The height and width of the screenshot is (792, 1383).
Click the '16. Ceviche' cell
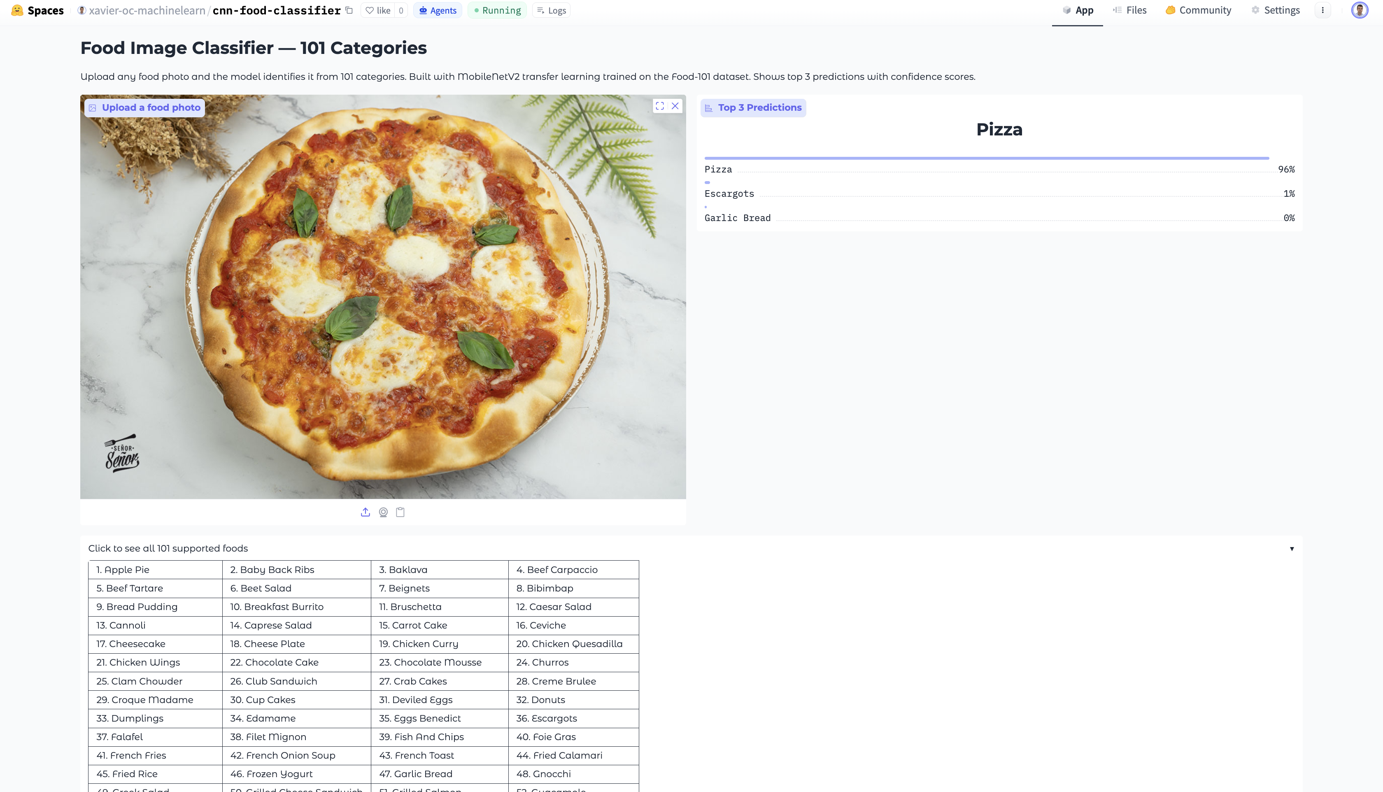tap(573, 625)
